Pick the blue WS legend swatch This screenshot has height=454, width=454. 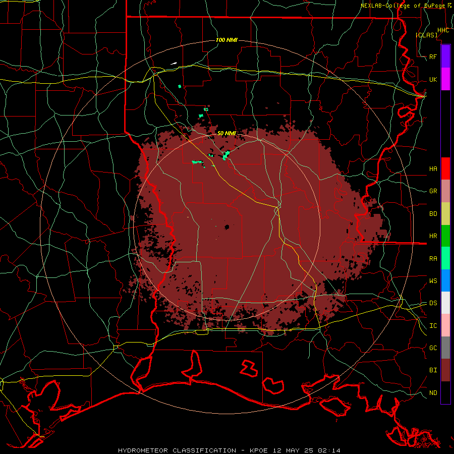point(445,280)
